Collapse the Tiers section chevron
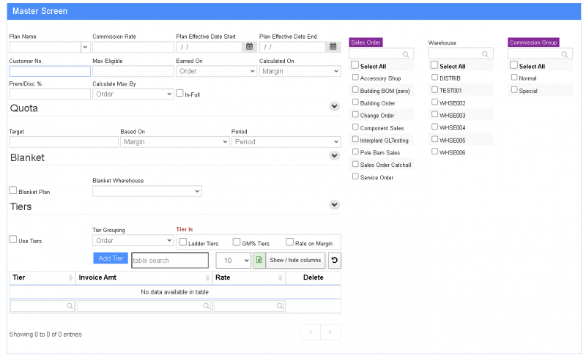Image resolution: width=586 pixels, height=358 pixels. (335, 205)
